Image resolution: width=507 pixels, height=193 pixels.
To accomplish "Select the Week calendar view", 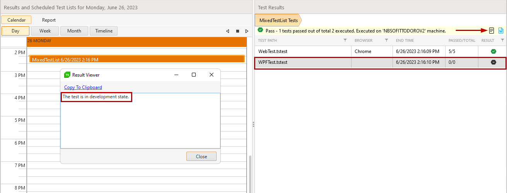I will click(x=45, y=31).
